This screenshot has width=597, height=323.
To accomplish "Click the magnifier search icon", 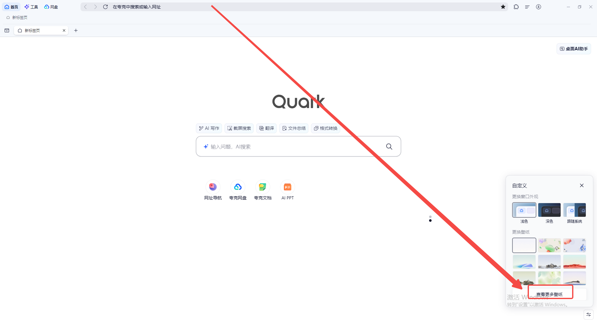I will tap(389, 147).
